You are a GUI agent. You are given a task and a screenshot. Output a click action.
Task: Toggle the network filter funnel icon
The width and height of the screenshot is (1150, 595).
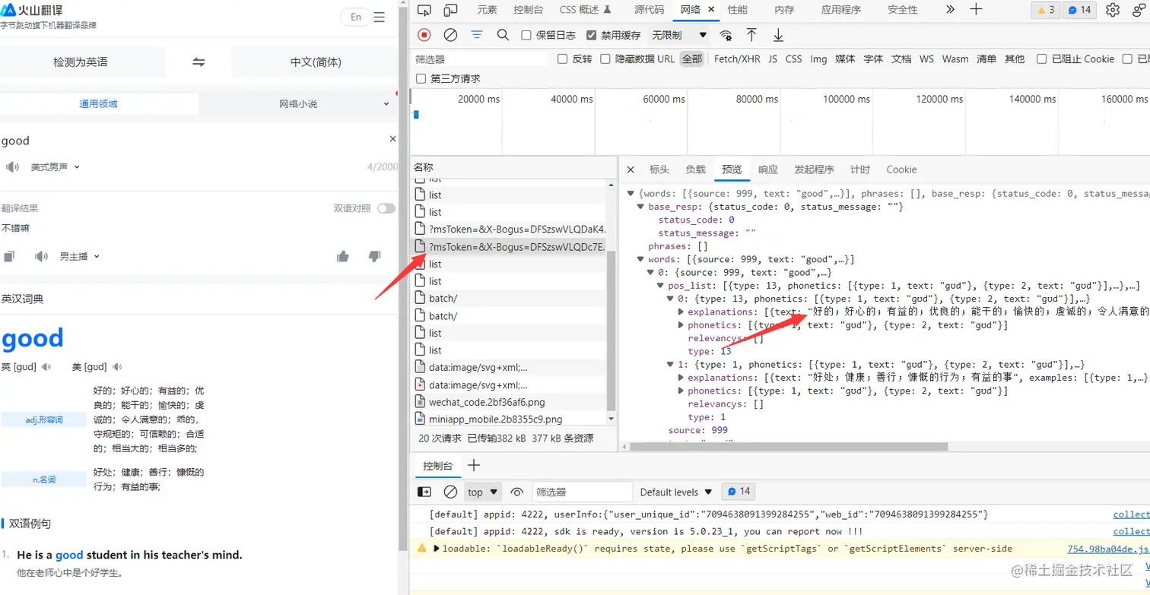[x=477, y=35]
